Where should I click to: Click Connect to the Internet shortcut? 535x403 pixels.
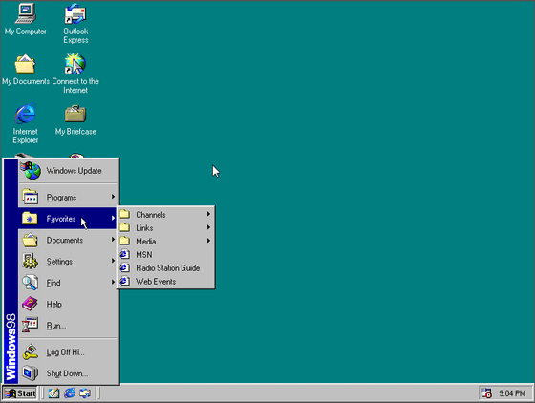(75, 74)
